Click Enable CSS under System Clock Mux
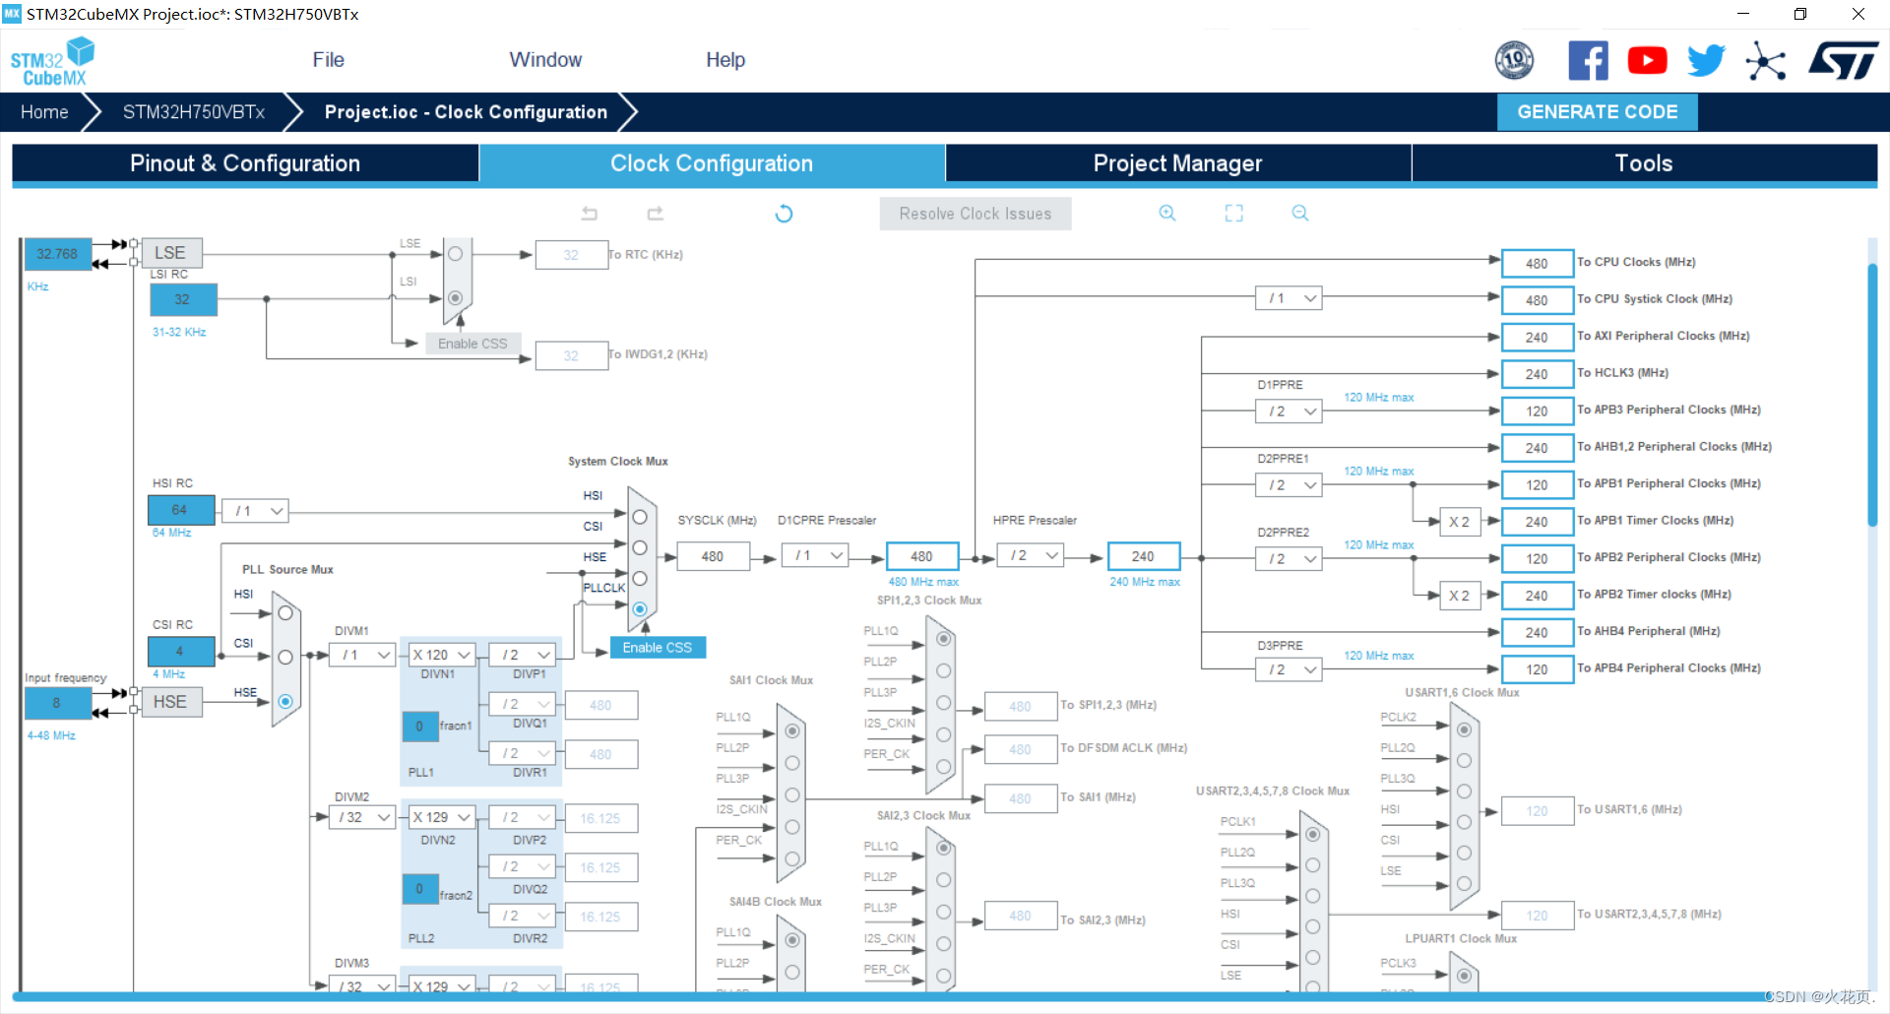 (658, 648)
